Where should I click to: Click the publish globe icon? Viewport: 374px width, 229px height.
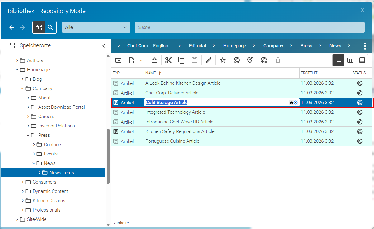[237, 60]
